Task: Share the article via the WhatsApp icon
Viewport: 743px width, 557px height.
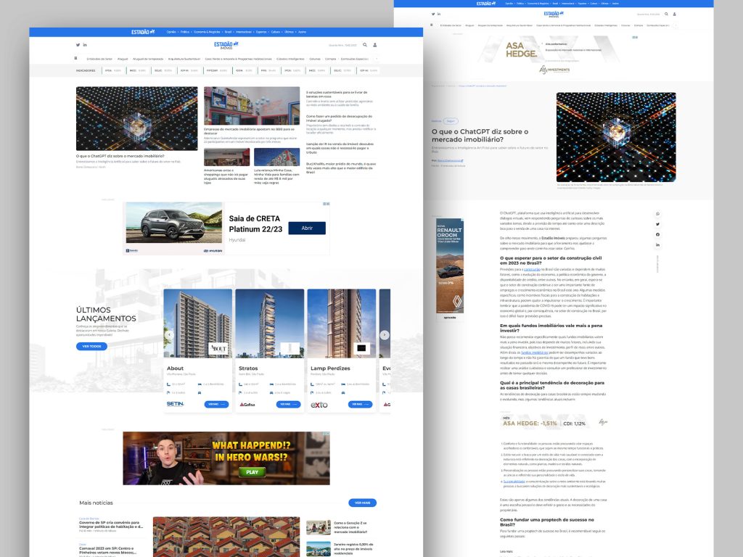Action: (657, 214)
